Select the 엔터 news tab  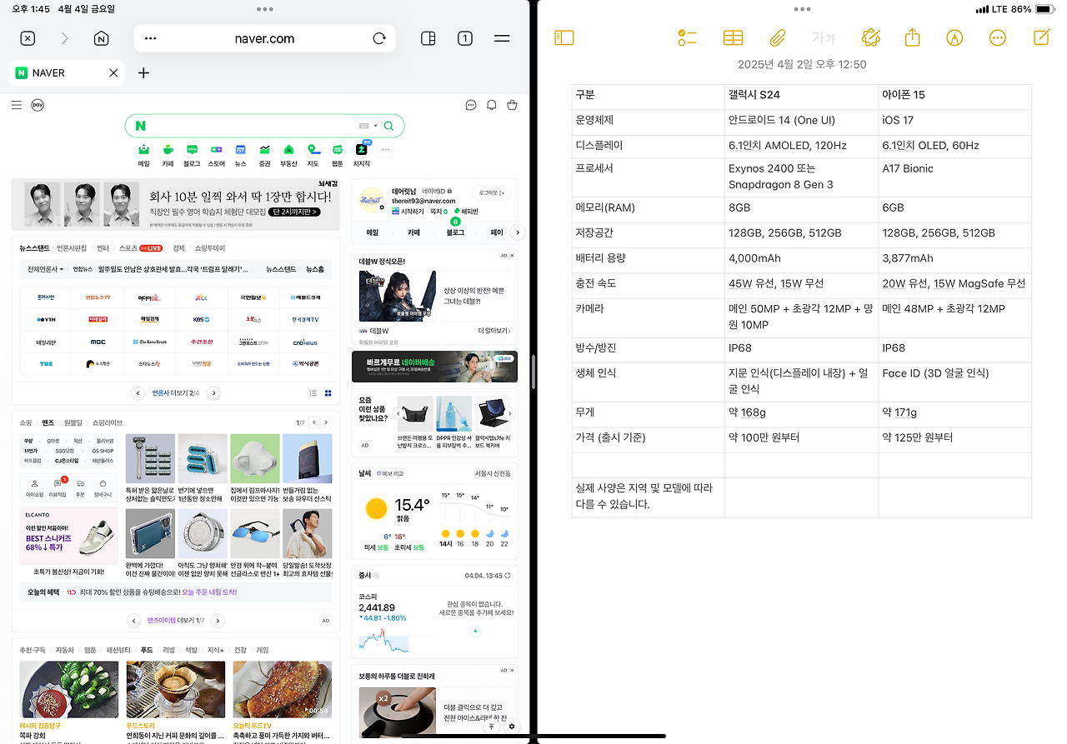pyautogui.click(x=103, y=248)
